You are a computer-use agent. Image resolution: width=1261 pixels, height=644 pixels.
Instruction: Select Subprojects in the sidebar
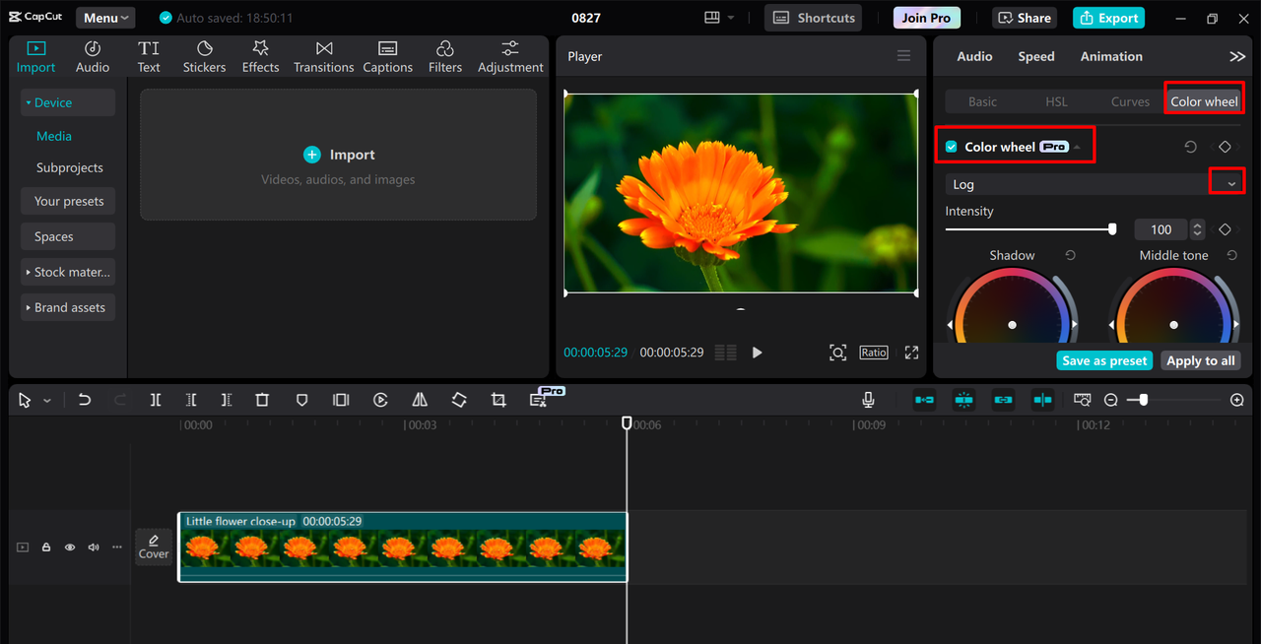(70, 167)
